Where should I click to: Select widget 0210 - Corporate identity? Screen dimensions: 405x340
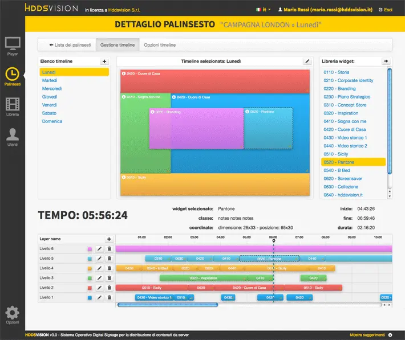tap(349, 80)
